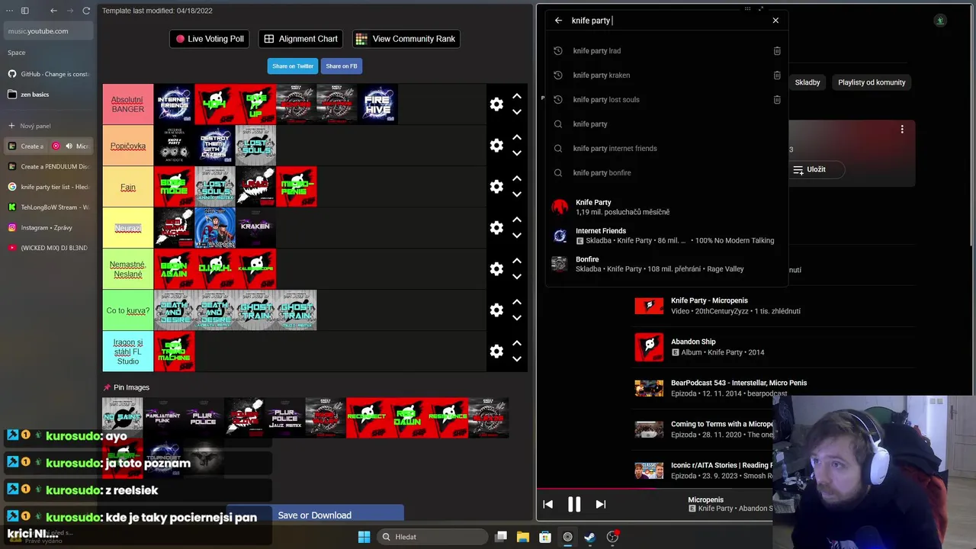976x549 pixels.
Task: Delete 'knife party lost souls' search history entry
Action: [777, 100]
